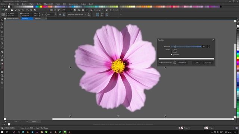239x134 pixels.
Task: Click the Anchura slider track
Action: click(186, 47)
